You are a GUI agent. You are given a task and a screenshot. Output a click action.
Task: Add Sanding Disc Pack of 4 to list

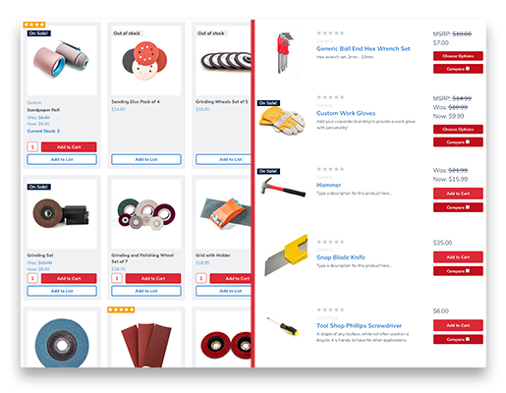(x=146, y=159)
